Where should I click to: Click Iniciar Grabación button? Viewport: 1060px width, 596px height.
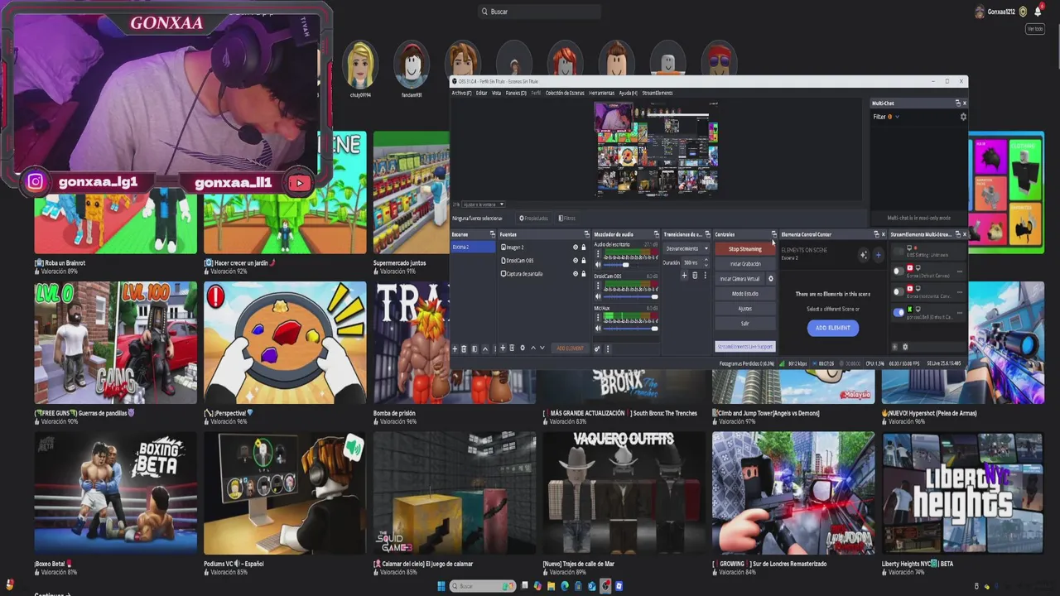(744, 264)
